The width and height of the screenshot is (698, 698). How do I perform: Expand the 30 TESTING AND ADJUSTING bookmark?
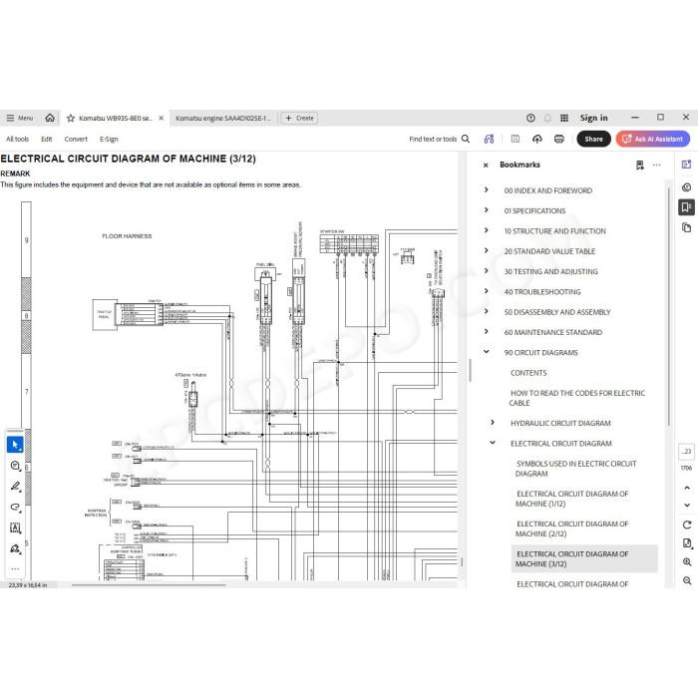point(487,270)
